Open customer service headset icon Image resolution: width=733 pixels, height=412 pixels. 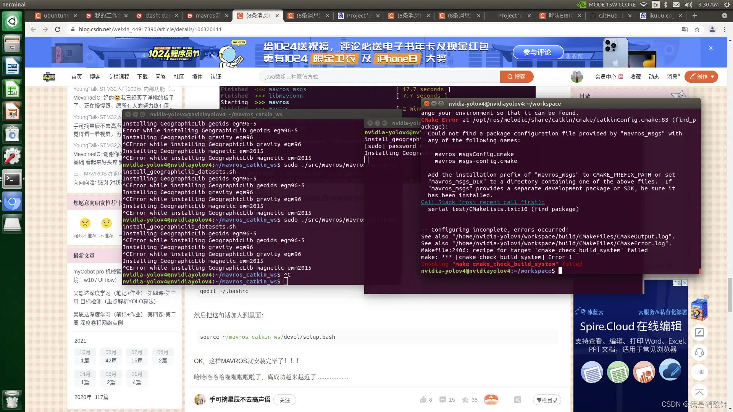point(699,352)
